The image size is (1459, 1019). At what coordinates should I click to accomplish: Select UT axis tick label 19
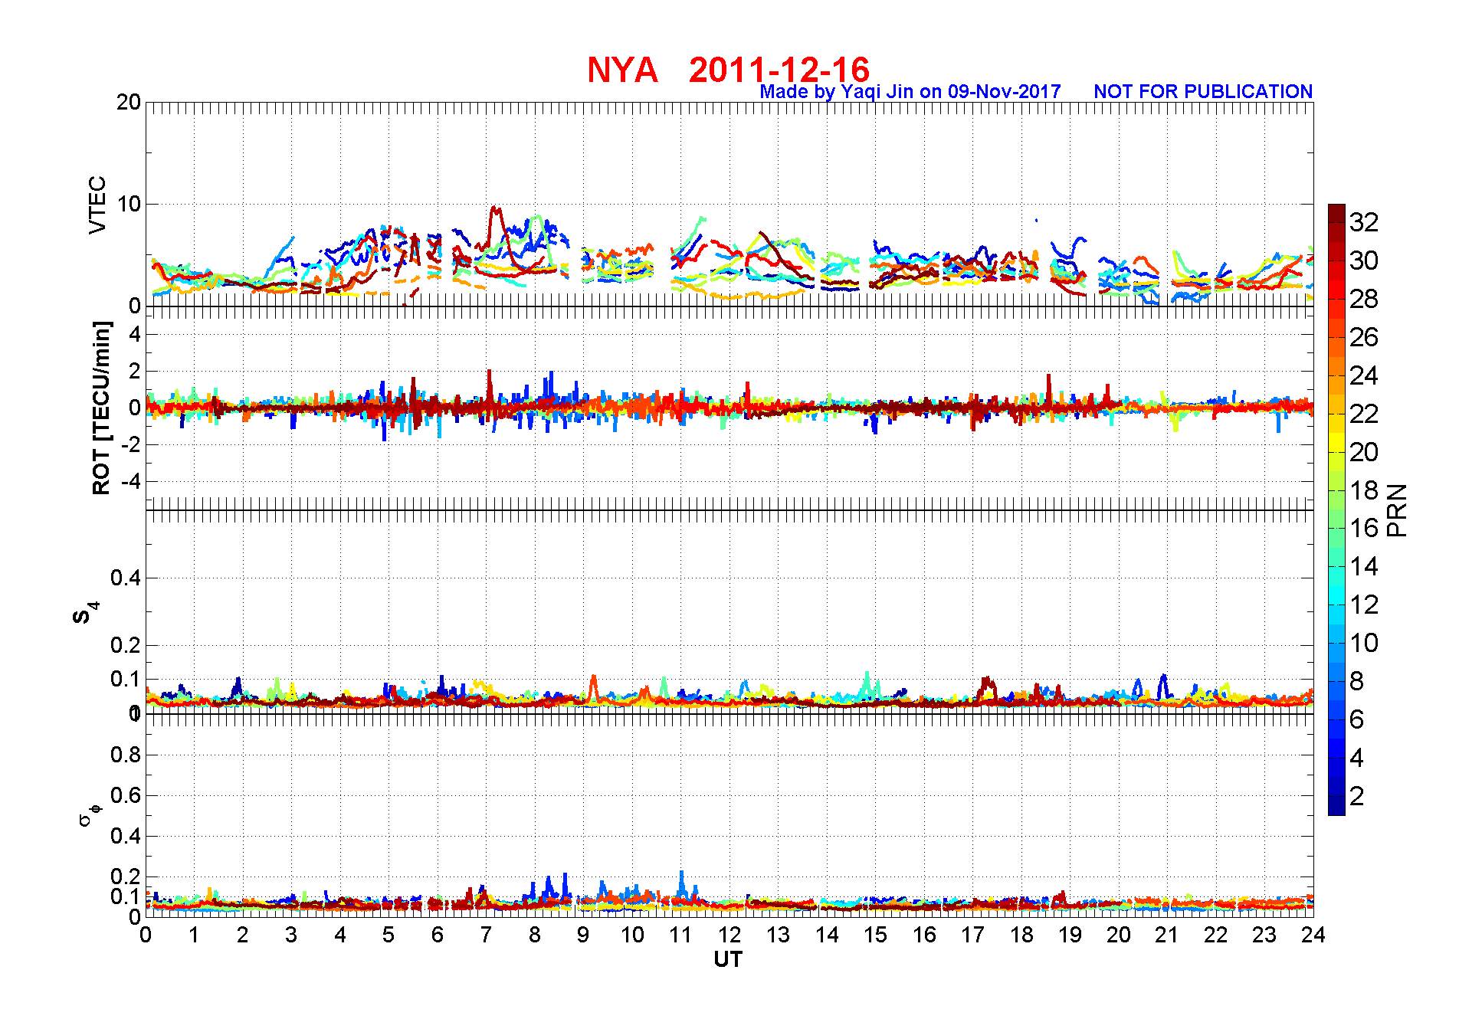1070,935
